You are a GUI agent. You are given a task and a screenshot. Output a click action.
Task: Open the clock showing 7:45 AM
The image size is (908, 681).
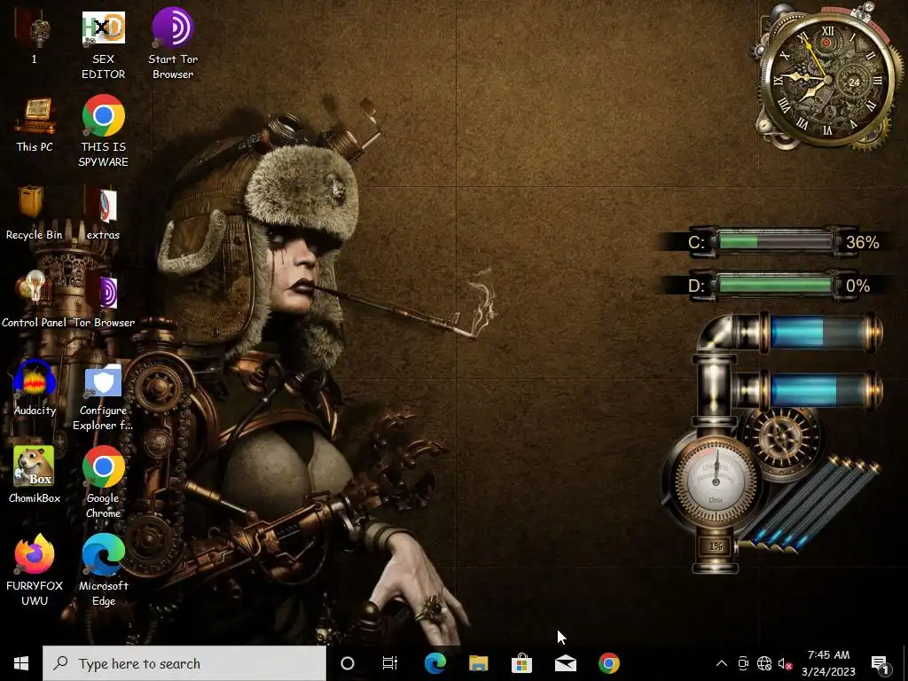tap(828, 663)
